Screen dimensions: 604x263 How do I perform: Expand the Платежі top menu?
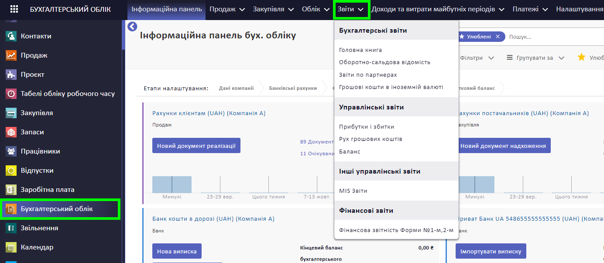click(x=530, y=9)
